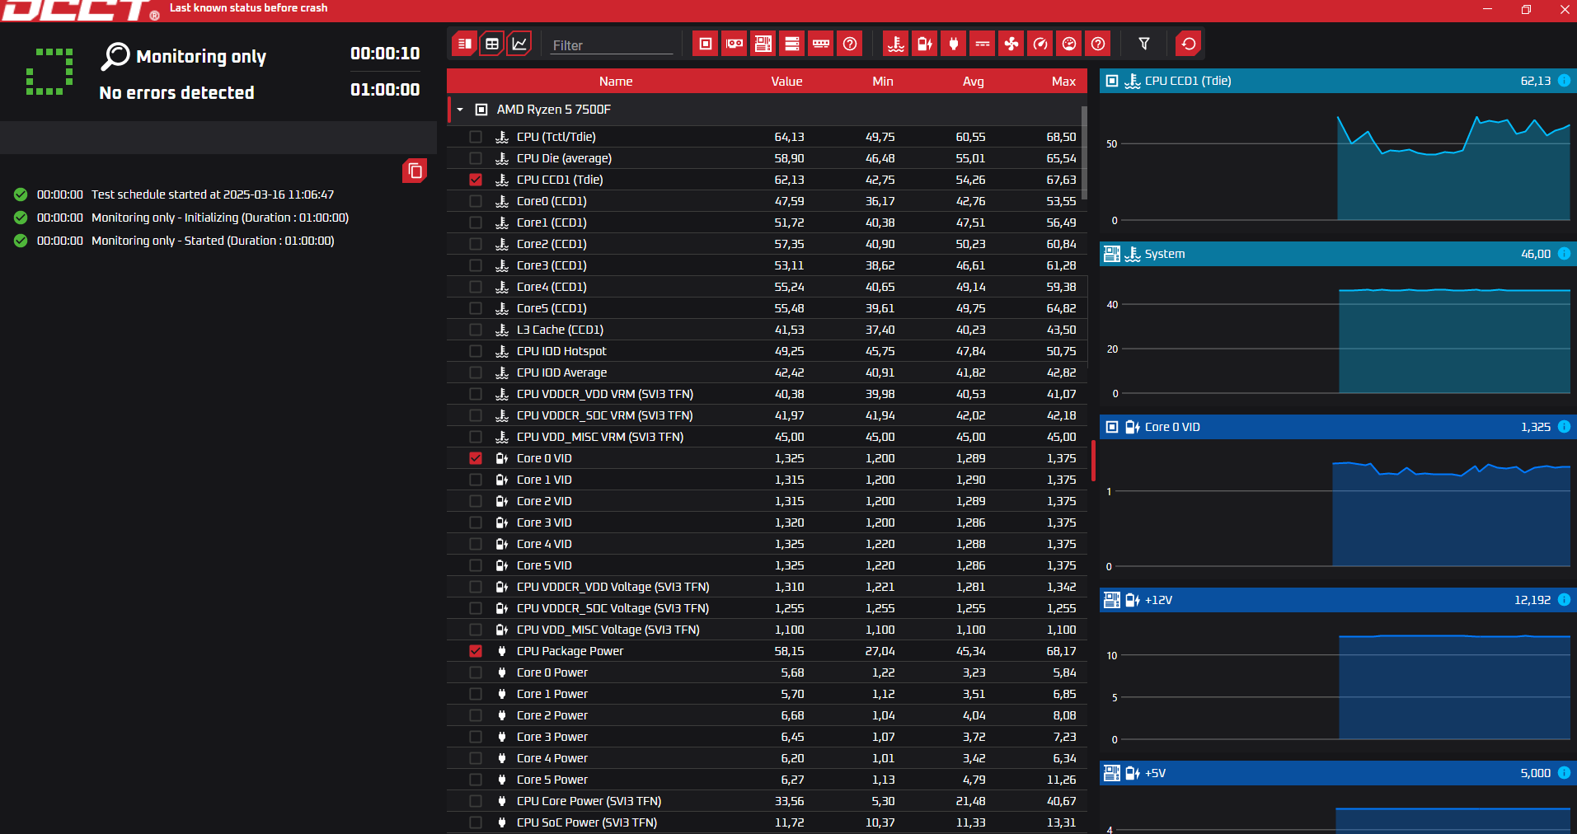Check the L3 Cache (CCD1) checkbox

476,330
